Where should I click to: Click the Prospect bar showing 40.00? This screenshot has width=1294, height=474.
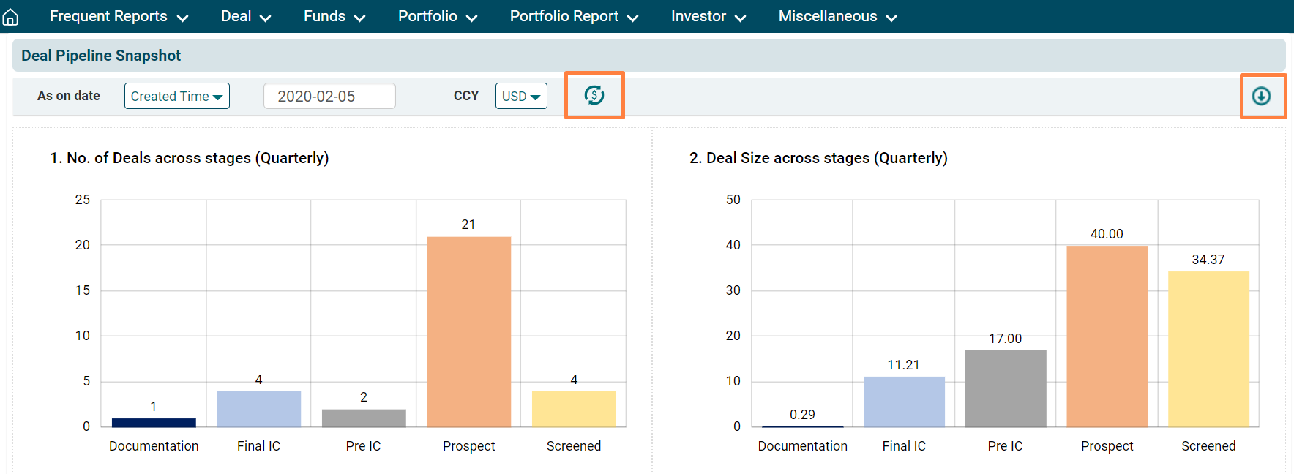(x=1107, y=336)
